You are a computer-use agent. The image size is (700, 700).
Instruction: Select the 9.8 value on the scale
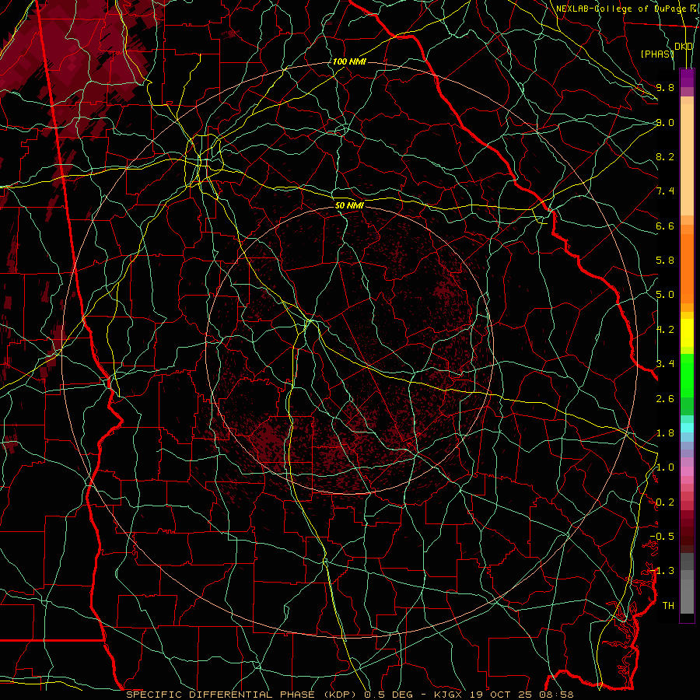[x=665, y=87]
